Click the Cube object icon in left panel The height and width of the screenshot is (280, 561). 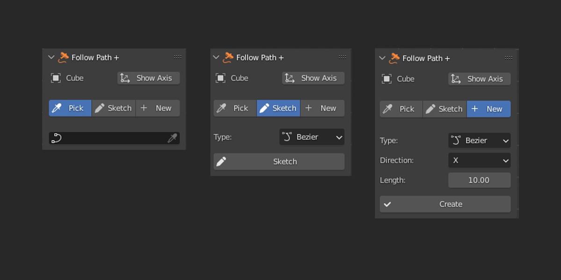(56, 78)
